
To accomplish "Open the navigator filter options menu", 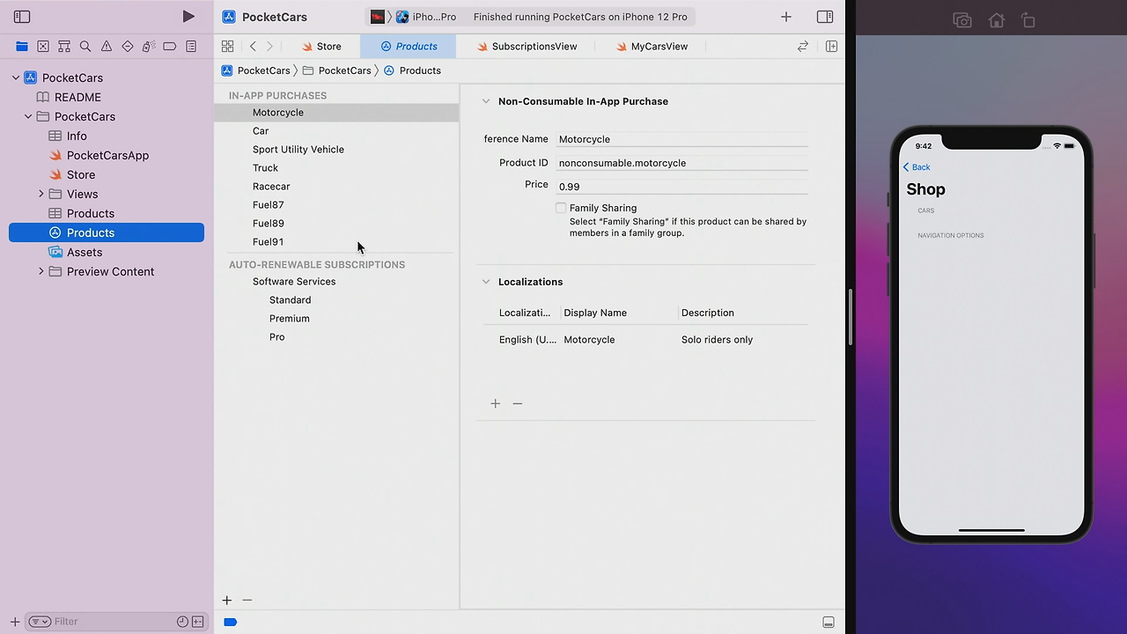I will [40, 622].
